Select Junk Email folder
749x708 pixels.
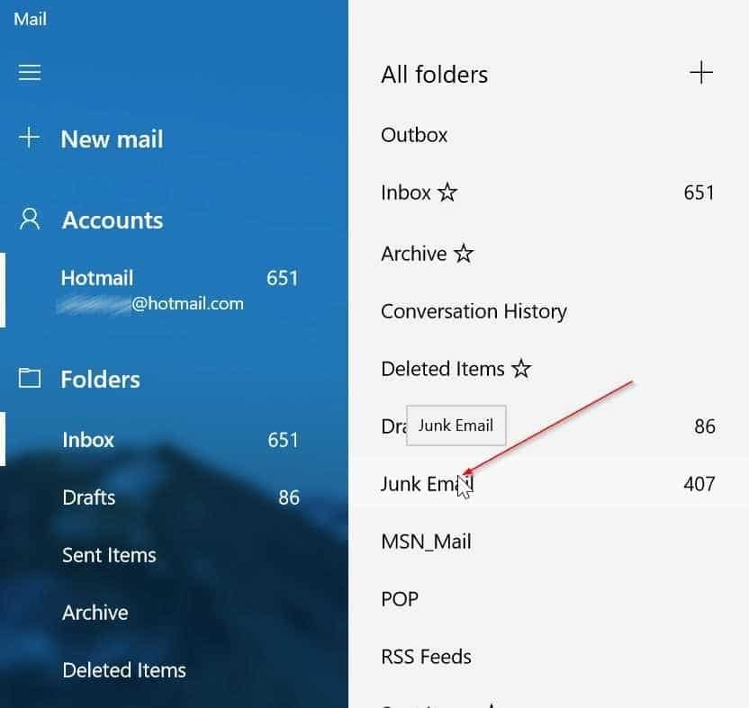tap(548, 484)
